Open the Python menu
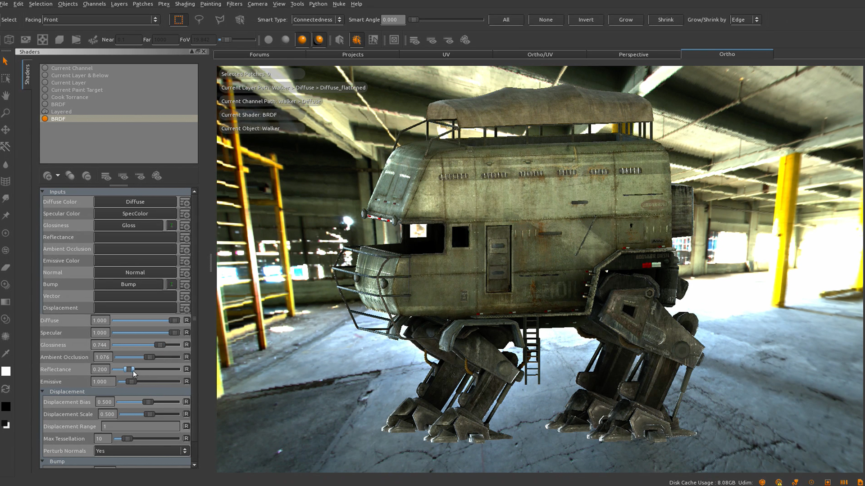Viewport: 865px width, 486px height. 318,4
